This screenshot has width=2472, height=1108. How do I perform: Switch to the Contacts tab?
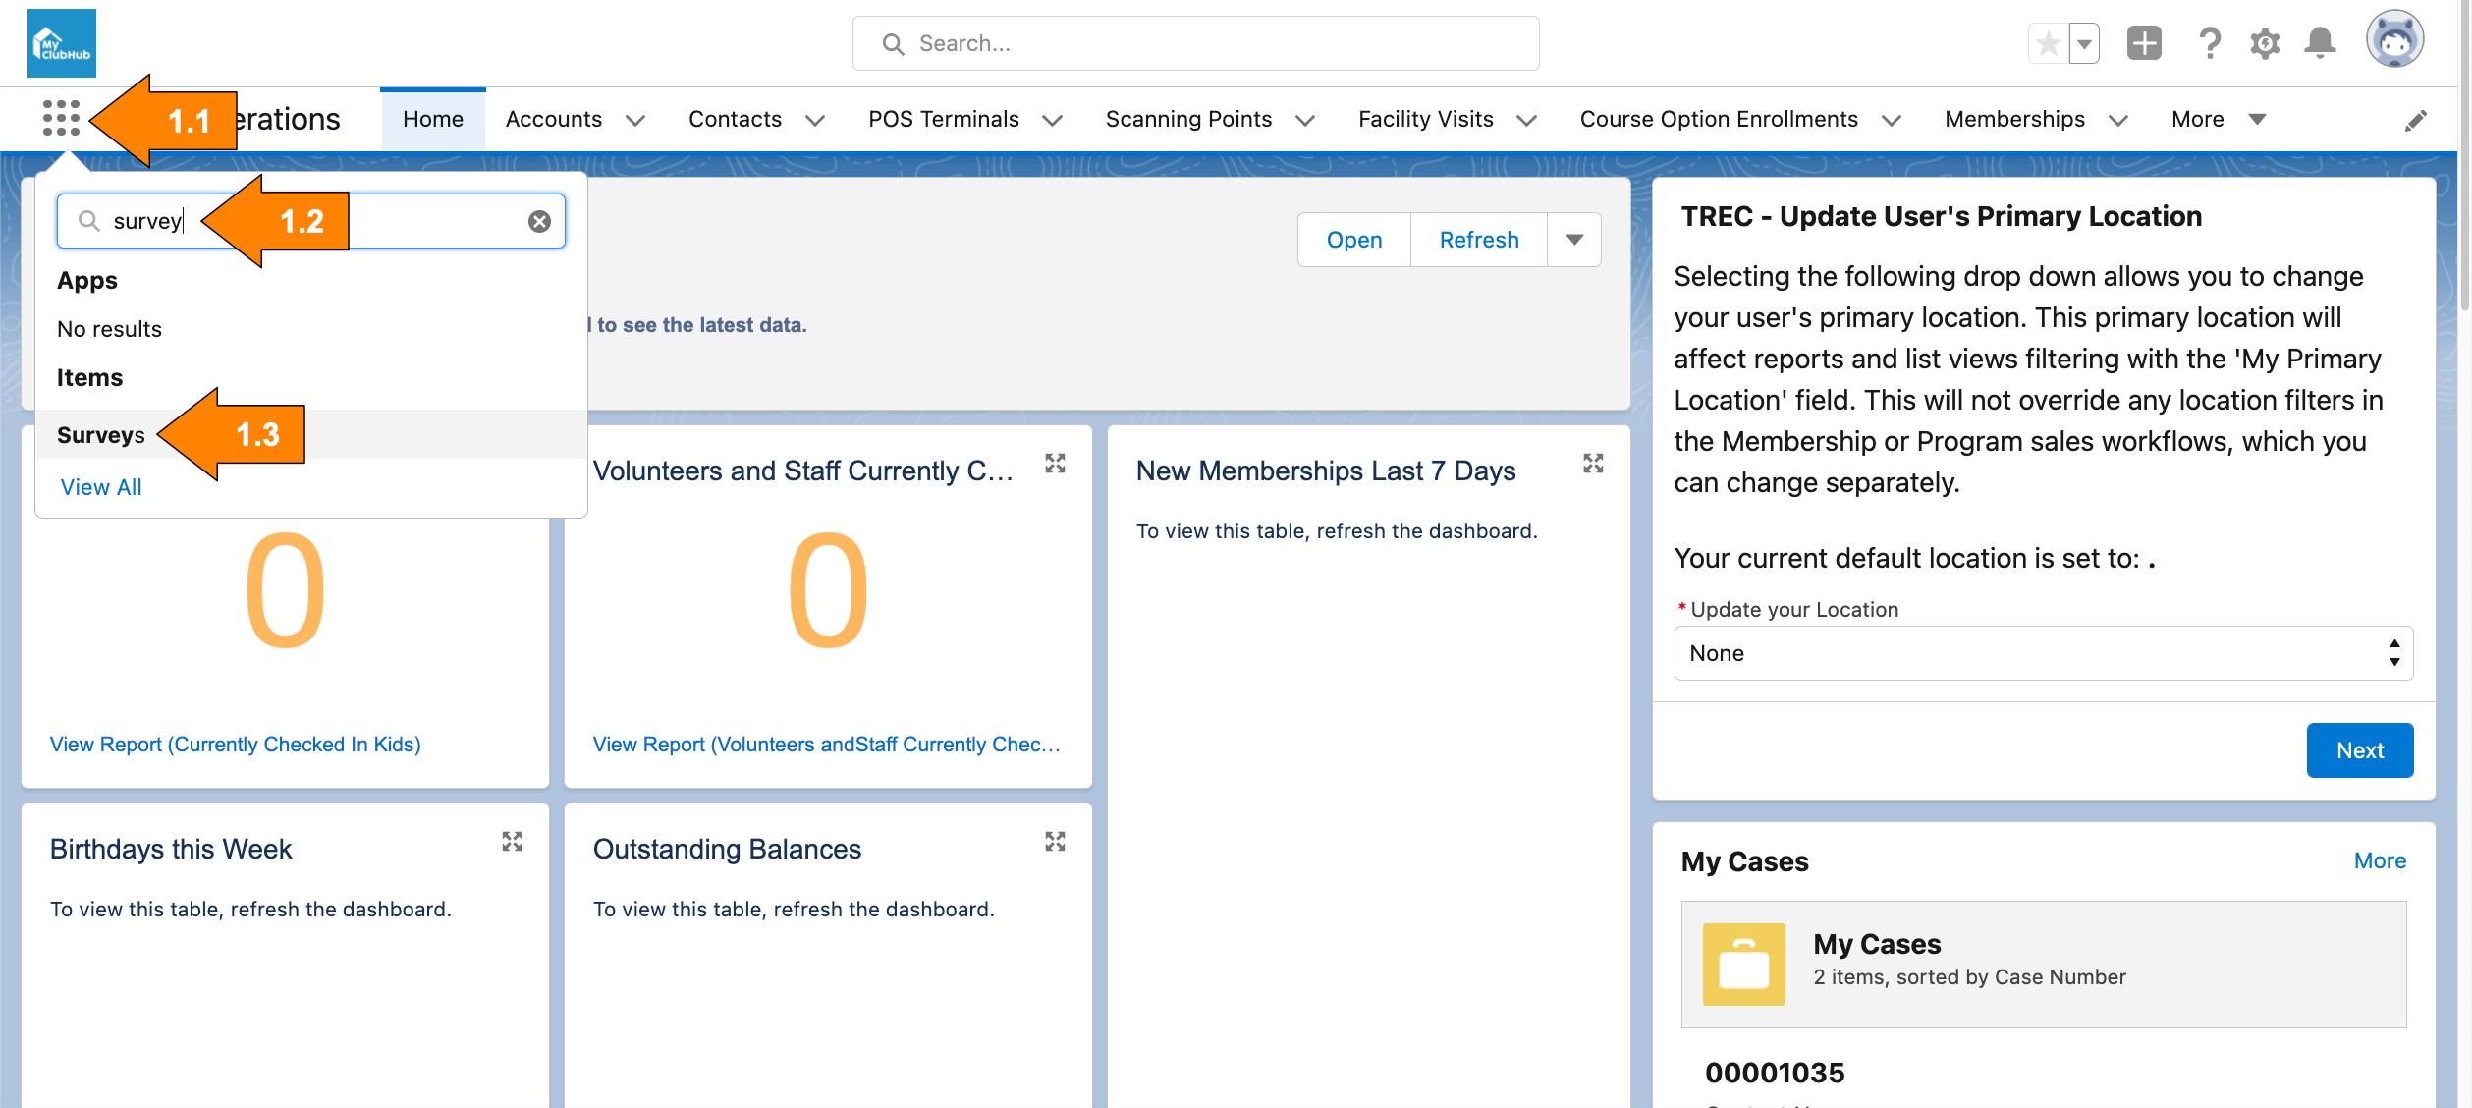pyautogui.click(x=735, y=119)
